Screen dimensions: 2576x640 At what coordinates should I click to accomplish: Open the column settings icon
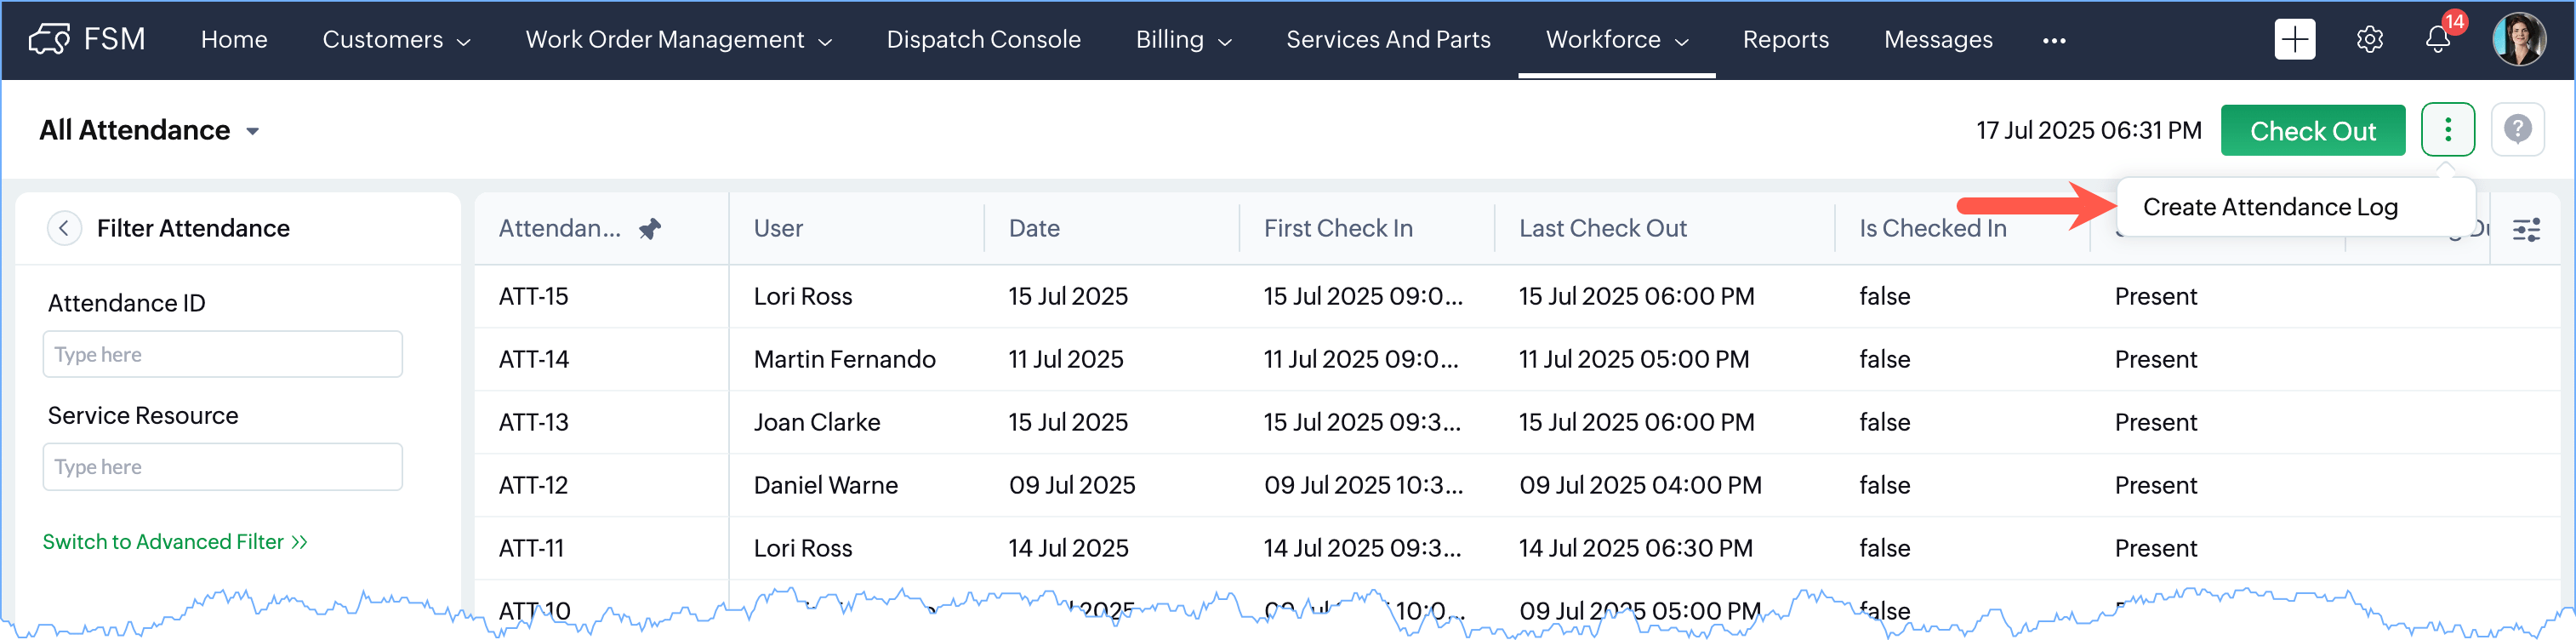[2526, 230]
